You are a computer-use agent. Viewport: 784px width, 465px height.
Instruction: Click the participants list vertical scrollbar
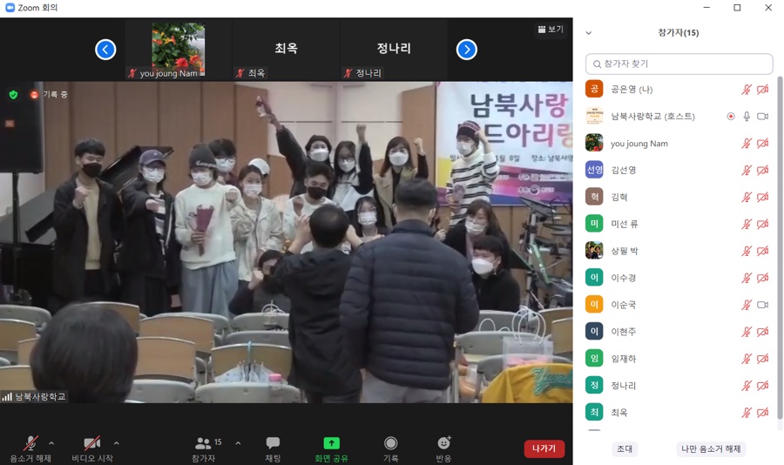pos(780,247)
